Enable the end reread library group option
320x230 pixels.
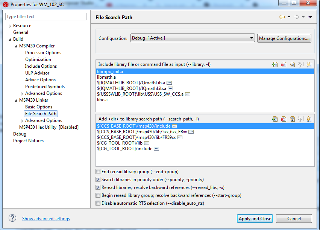click(98, 171)
